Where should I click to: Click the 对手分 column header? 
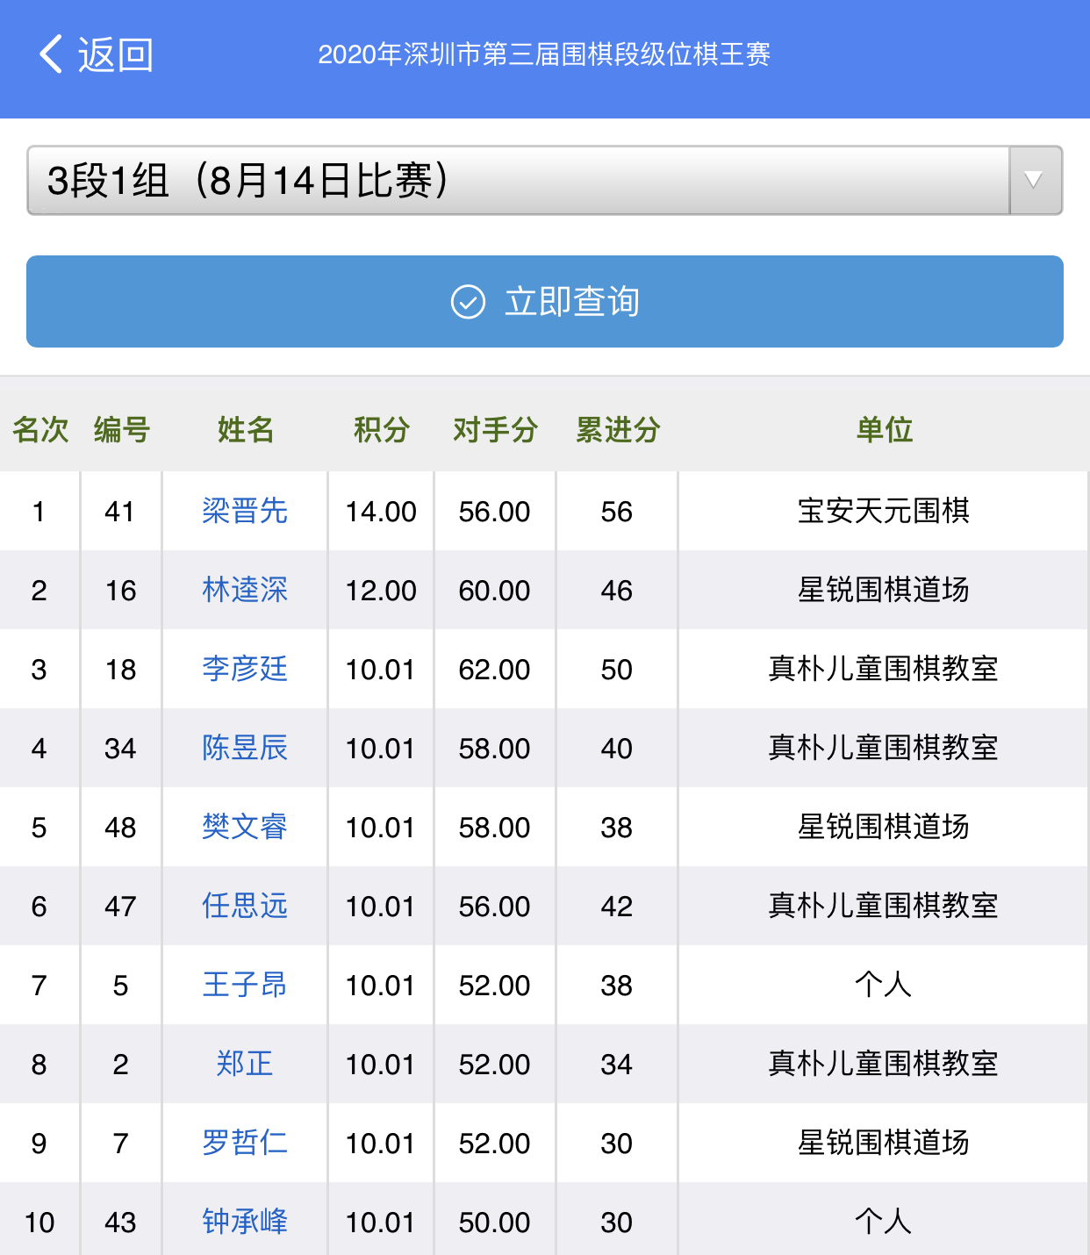pyautogui.click(x=495, y=430)
